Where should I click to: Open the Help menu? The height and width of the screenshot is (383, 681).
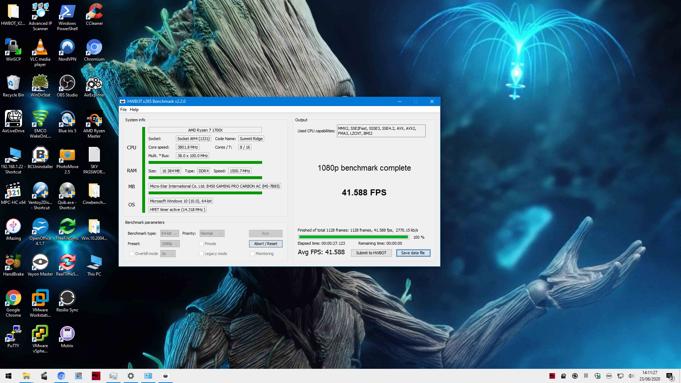coord(134,110)
